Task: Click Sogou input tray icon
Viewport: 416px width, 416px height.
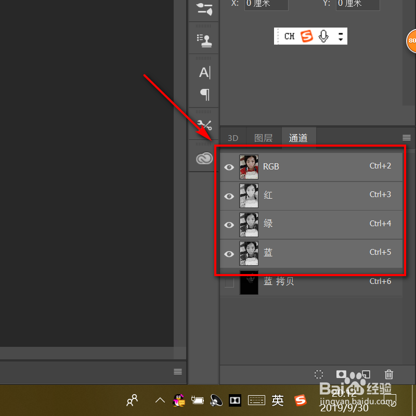Action: click(x=301, y=400)
